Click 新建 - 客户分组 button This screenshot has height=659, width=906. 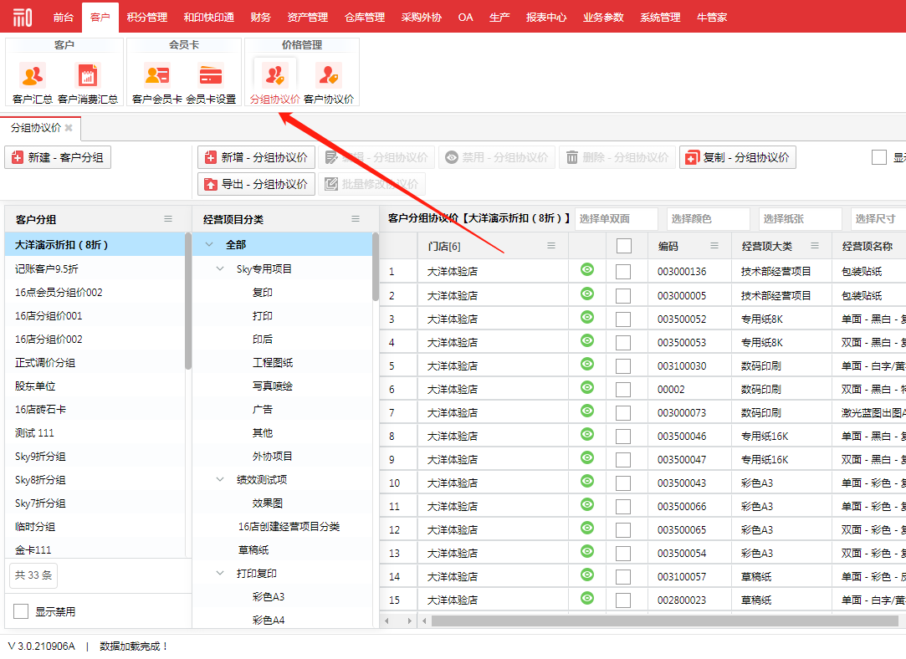coord(58,157)
